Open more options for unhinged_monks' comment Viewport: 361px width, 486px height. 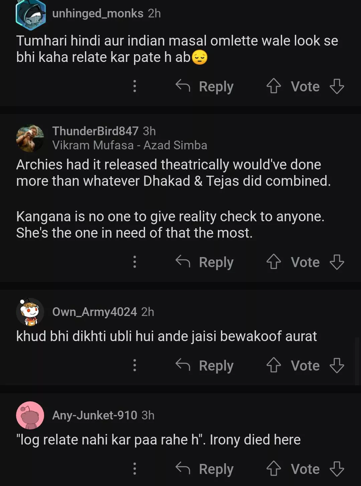pyautogui.click(x=135, y=86)
